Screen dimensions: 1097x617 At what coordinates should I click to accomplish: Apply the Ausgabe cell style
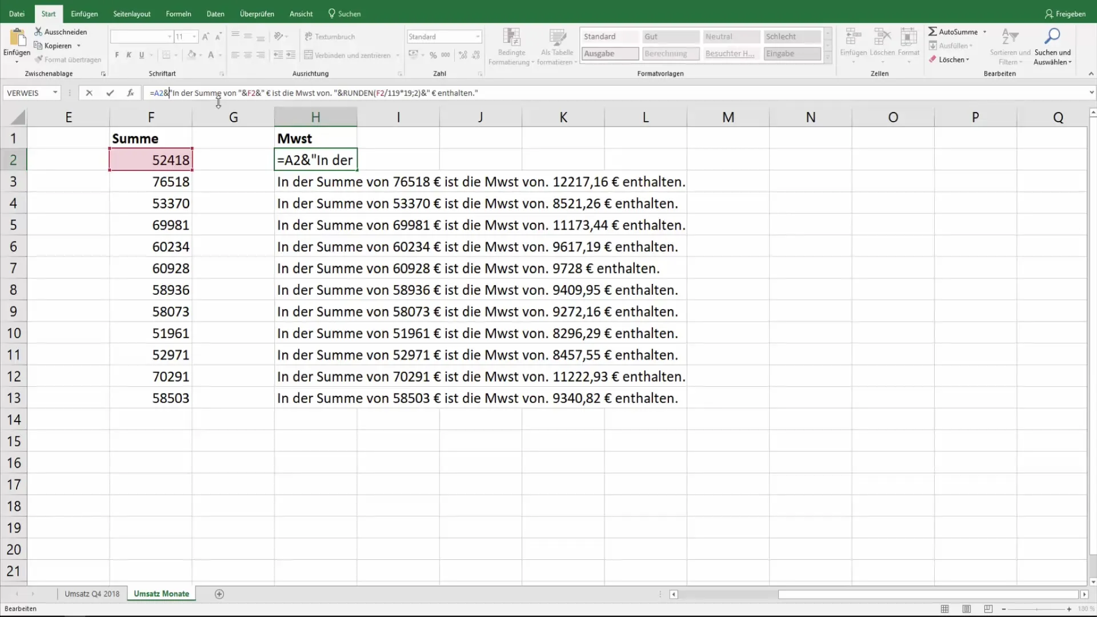click(x=610, y=54)
